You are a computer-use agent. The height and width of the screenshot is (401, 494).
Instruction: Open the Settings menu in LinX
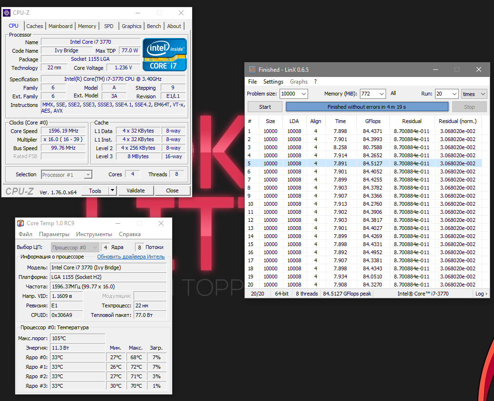tap(273, 82)
